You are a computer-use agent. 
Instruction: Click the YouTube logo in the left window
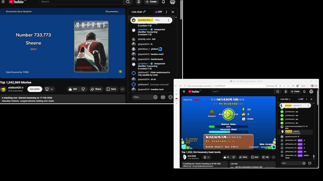coord(16,2)
